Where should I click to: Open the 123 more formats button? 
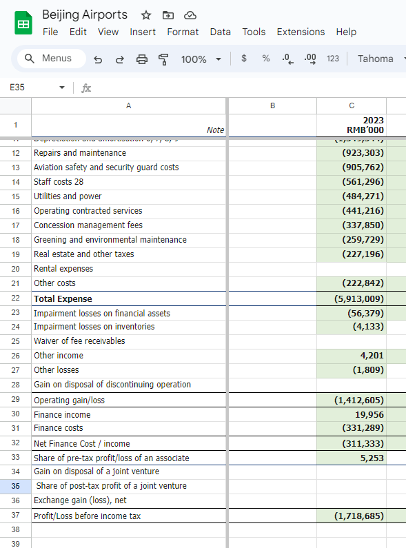pyautogui.click(x=333, y=59)
